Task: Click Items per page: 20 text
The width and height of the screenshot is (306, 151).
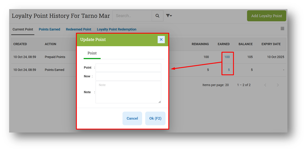Action: click(216, 85)
